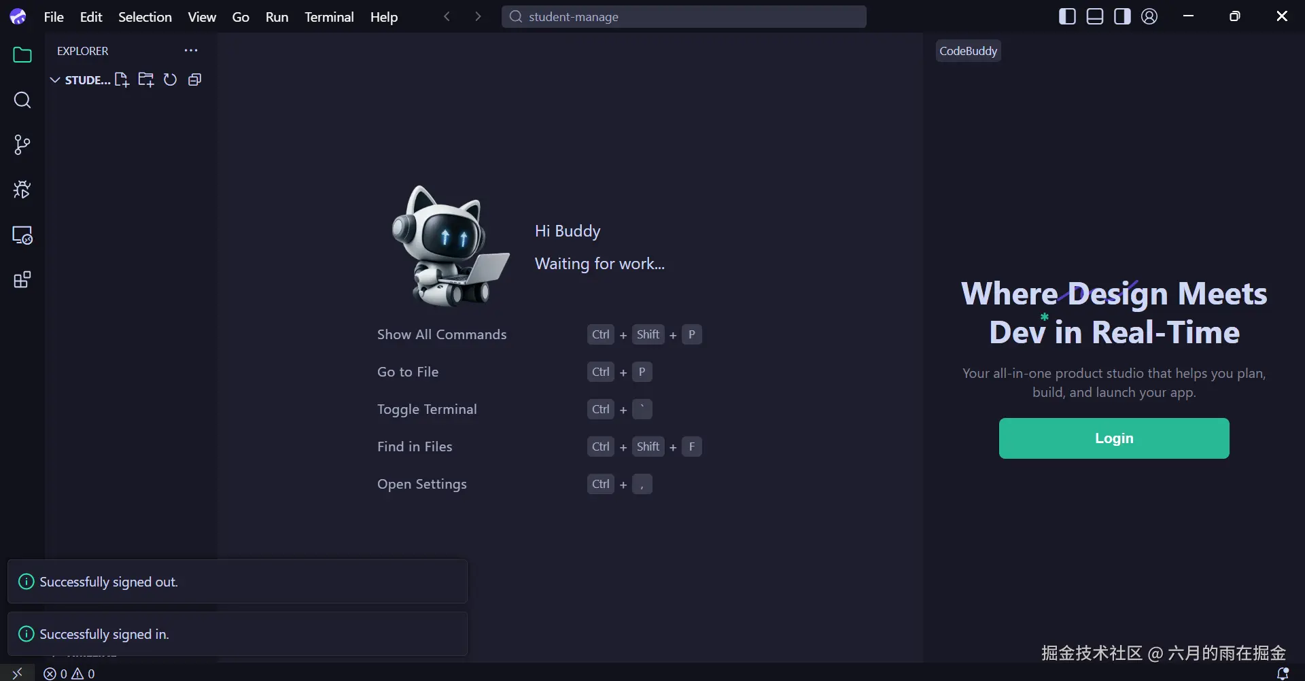
Task: Create a new folder in Explorer
Action: [146, 80]
